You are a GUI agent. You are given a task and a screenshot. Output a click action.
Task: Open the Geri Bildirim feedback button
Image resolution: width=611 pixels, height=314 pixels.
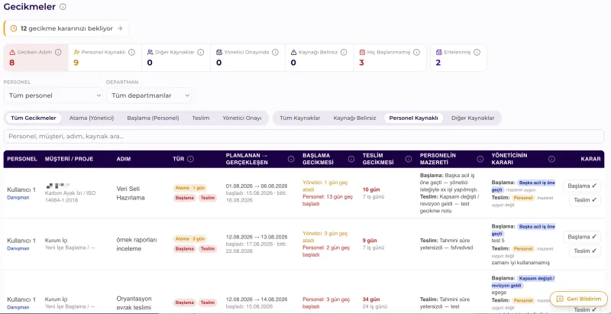[x=579, y=299]
